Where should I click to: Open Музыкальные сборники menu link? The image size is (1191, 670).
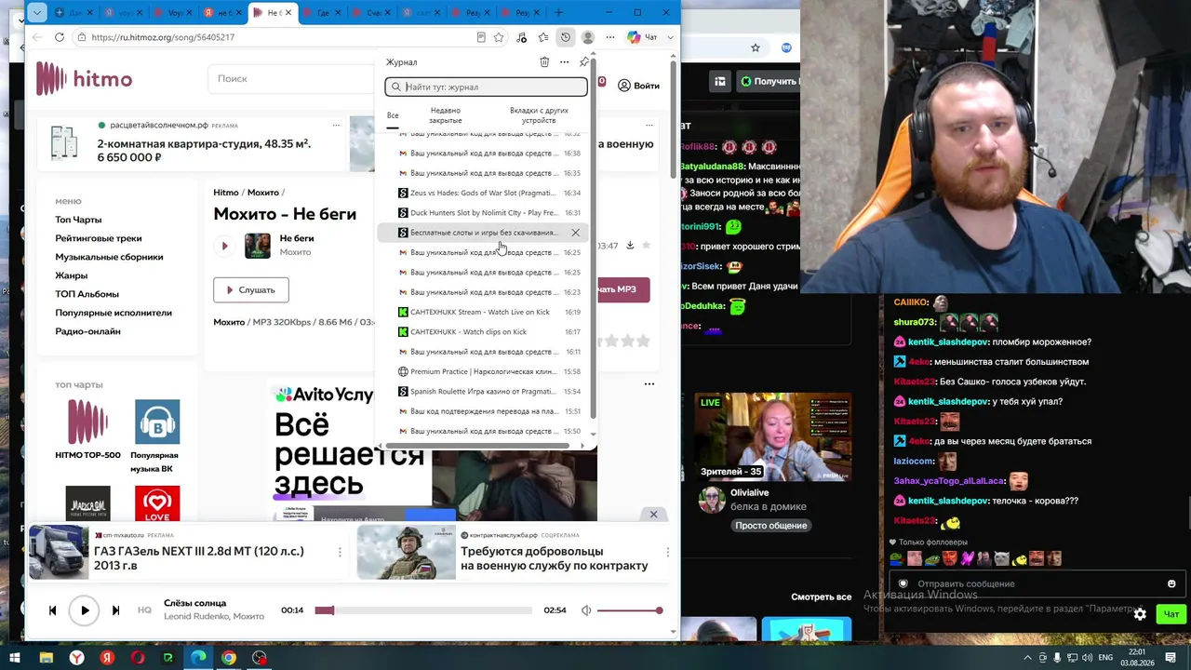109,257
